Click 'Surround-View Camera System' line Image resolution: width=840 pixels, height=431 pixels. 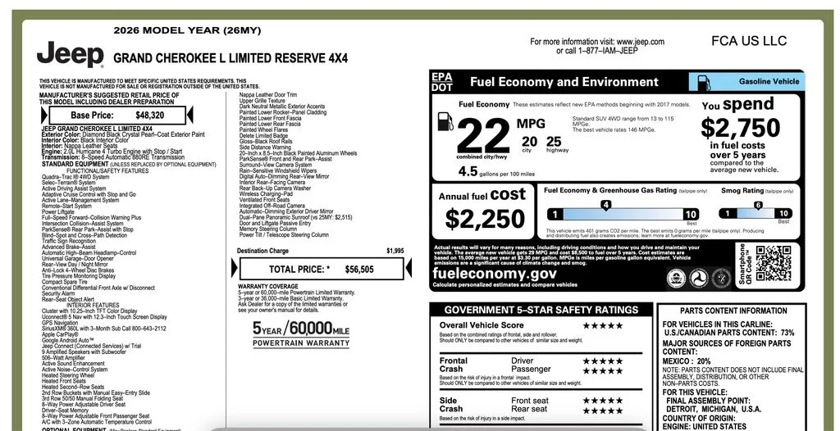coord(276,165)
